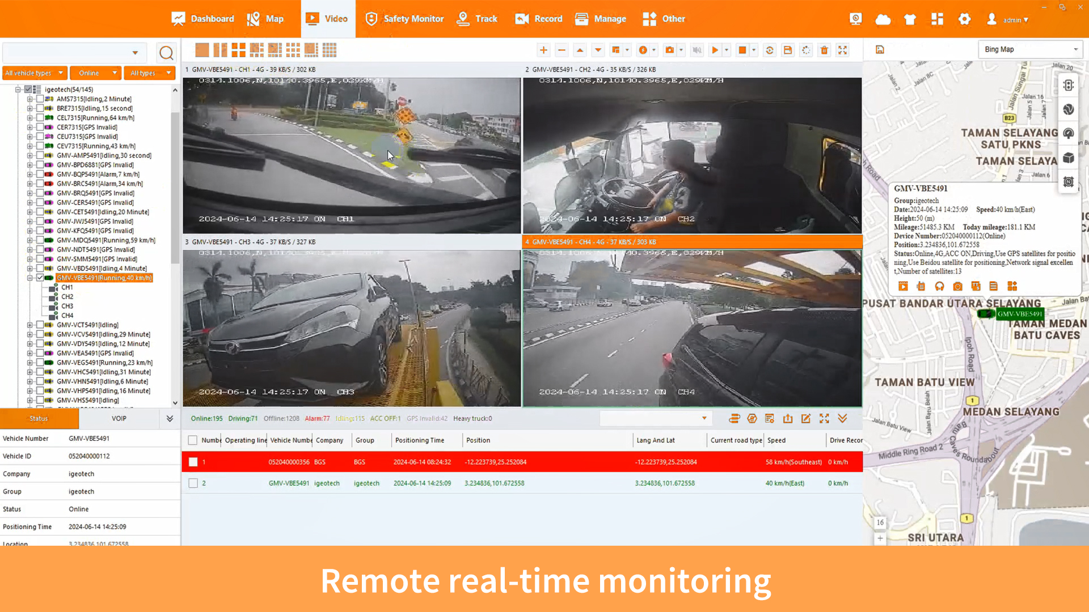The image size is (1089, 612).
Task: Collapse bottom panel with double chevron
Action: [x=842, y=418]
